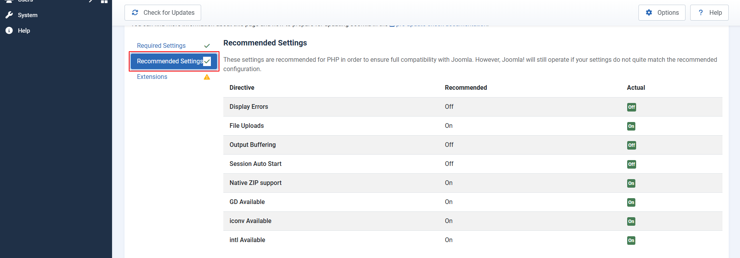The image size is (740, 258).
Task: Click the green checkmark beside Required Settings
Action: click(x=207, y=46)
